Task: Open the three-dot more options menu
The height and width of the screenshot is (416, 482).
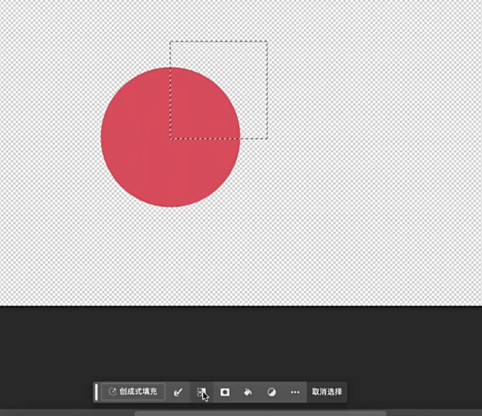Action: click(x=295, y=392)
